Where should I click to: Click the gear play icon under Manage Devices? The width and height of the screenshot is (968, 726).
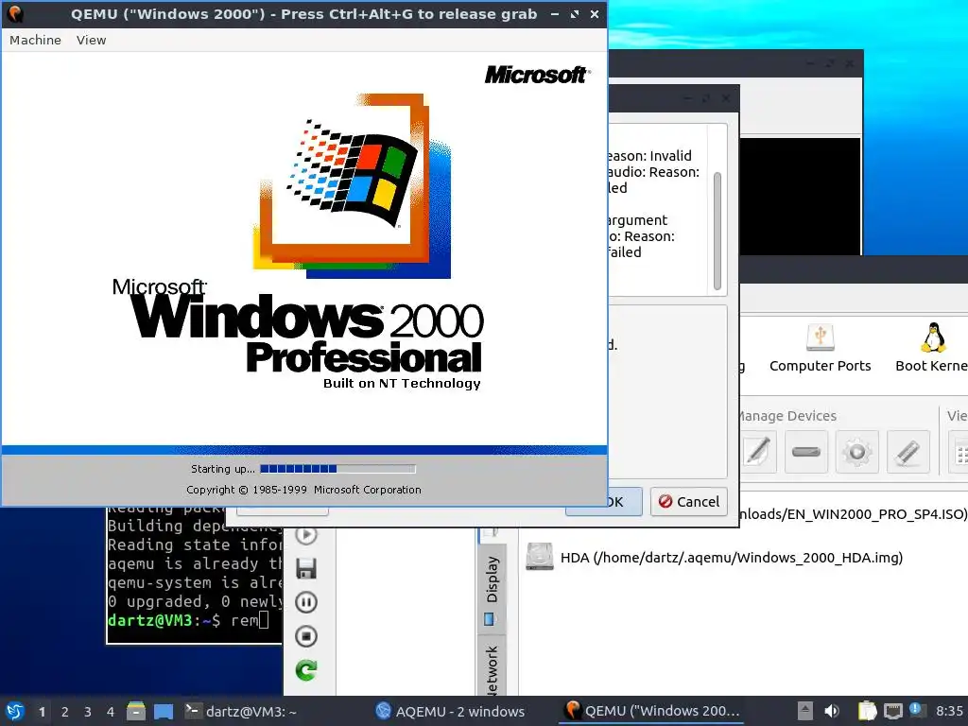(856, 452)
